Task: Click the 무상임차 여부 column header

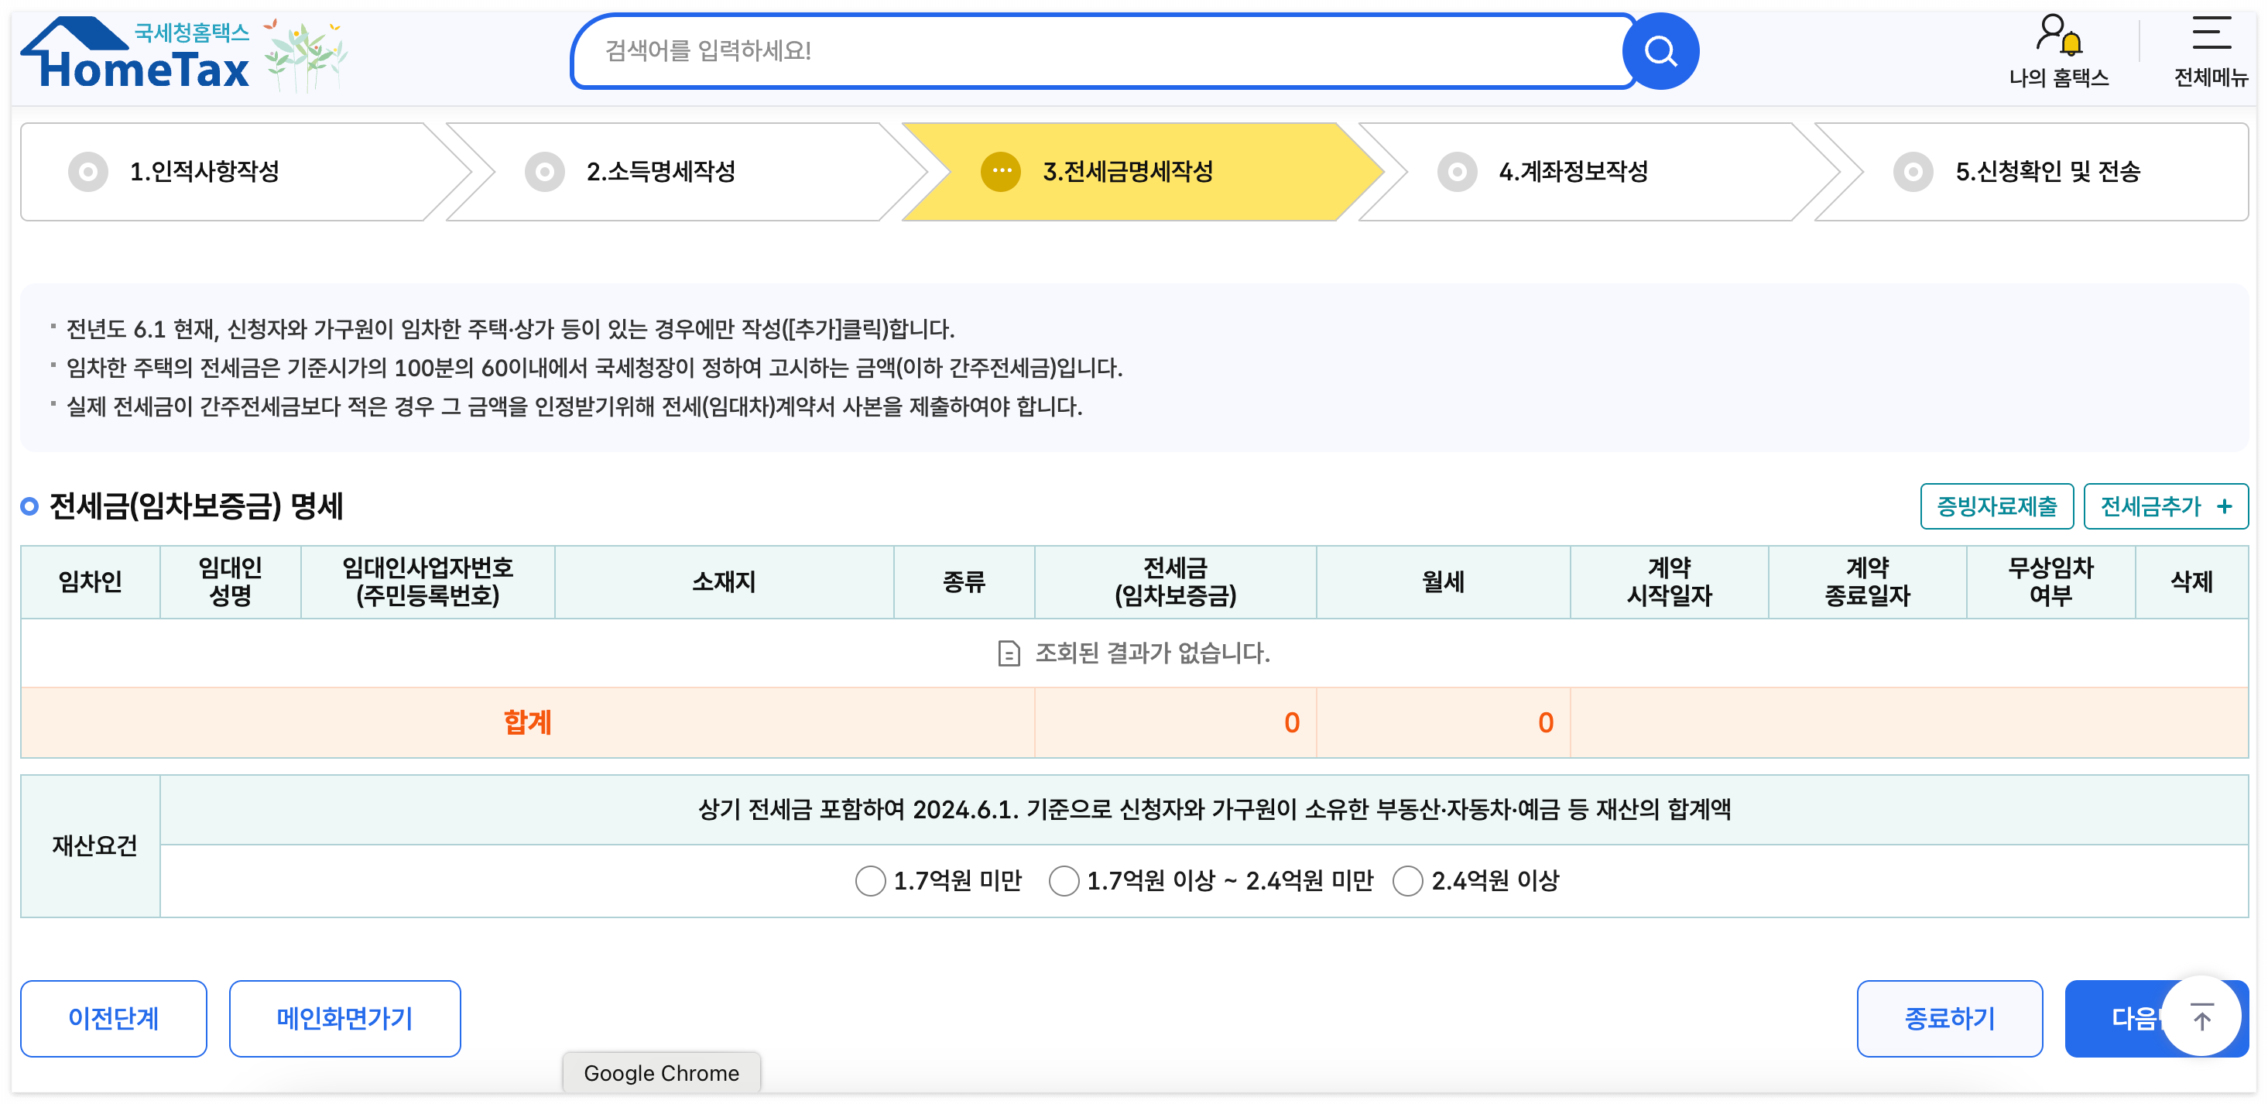Action: click(2050, 582)
